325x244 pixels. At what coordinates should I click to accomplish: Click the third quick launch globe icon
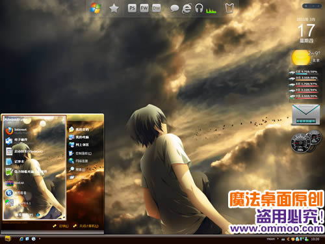(34, 239)
